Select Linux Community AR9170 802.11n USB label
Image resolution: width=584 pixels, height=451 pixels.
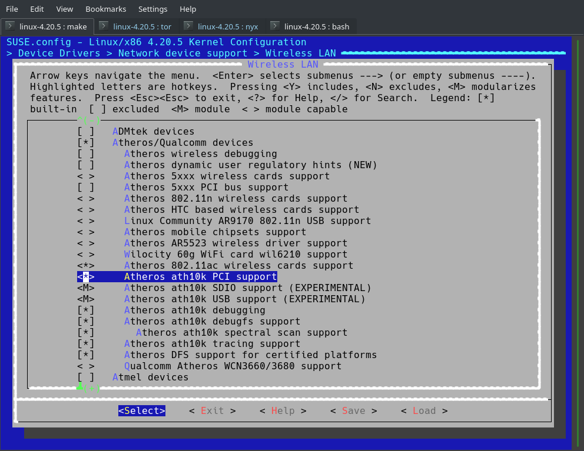tap(248, 221)
